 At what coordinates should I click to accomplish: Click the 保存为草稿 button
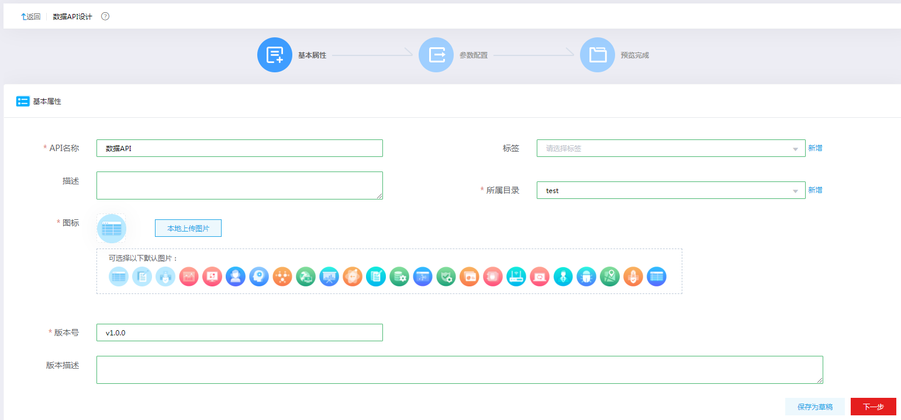(x=815, y=407)
